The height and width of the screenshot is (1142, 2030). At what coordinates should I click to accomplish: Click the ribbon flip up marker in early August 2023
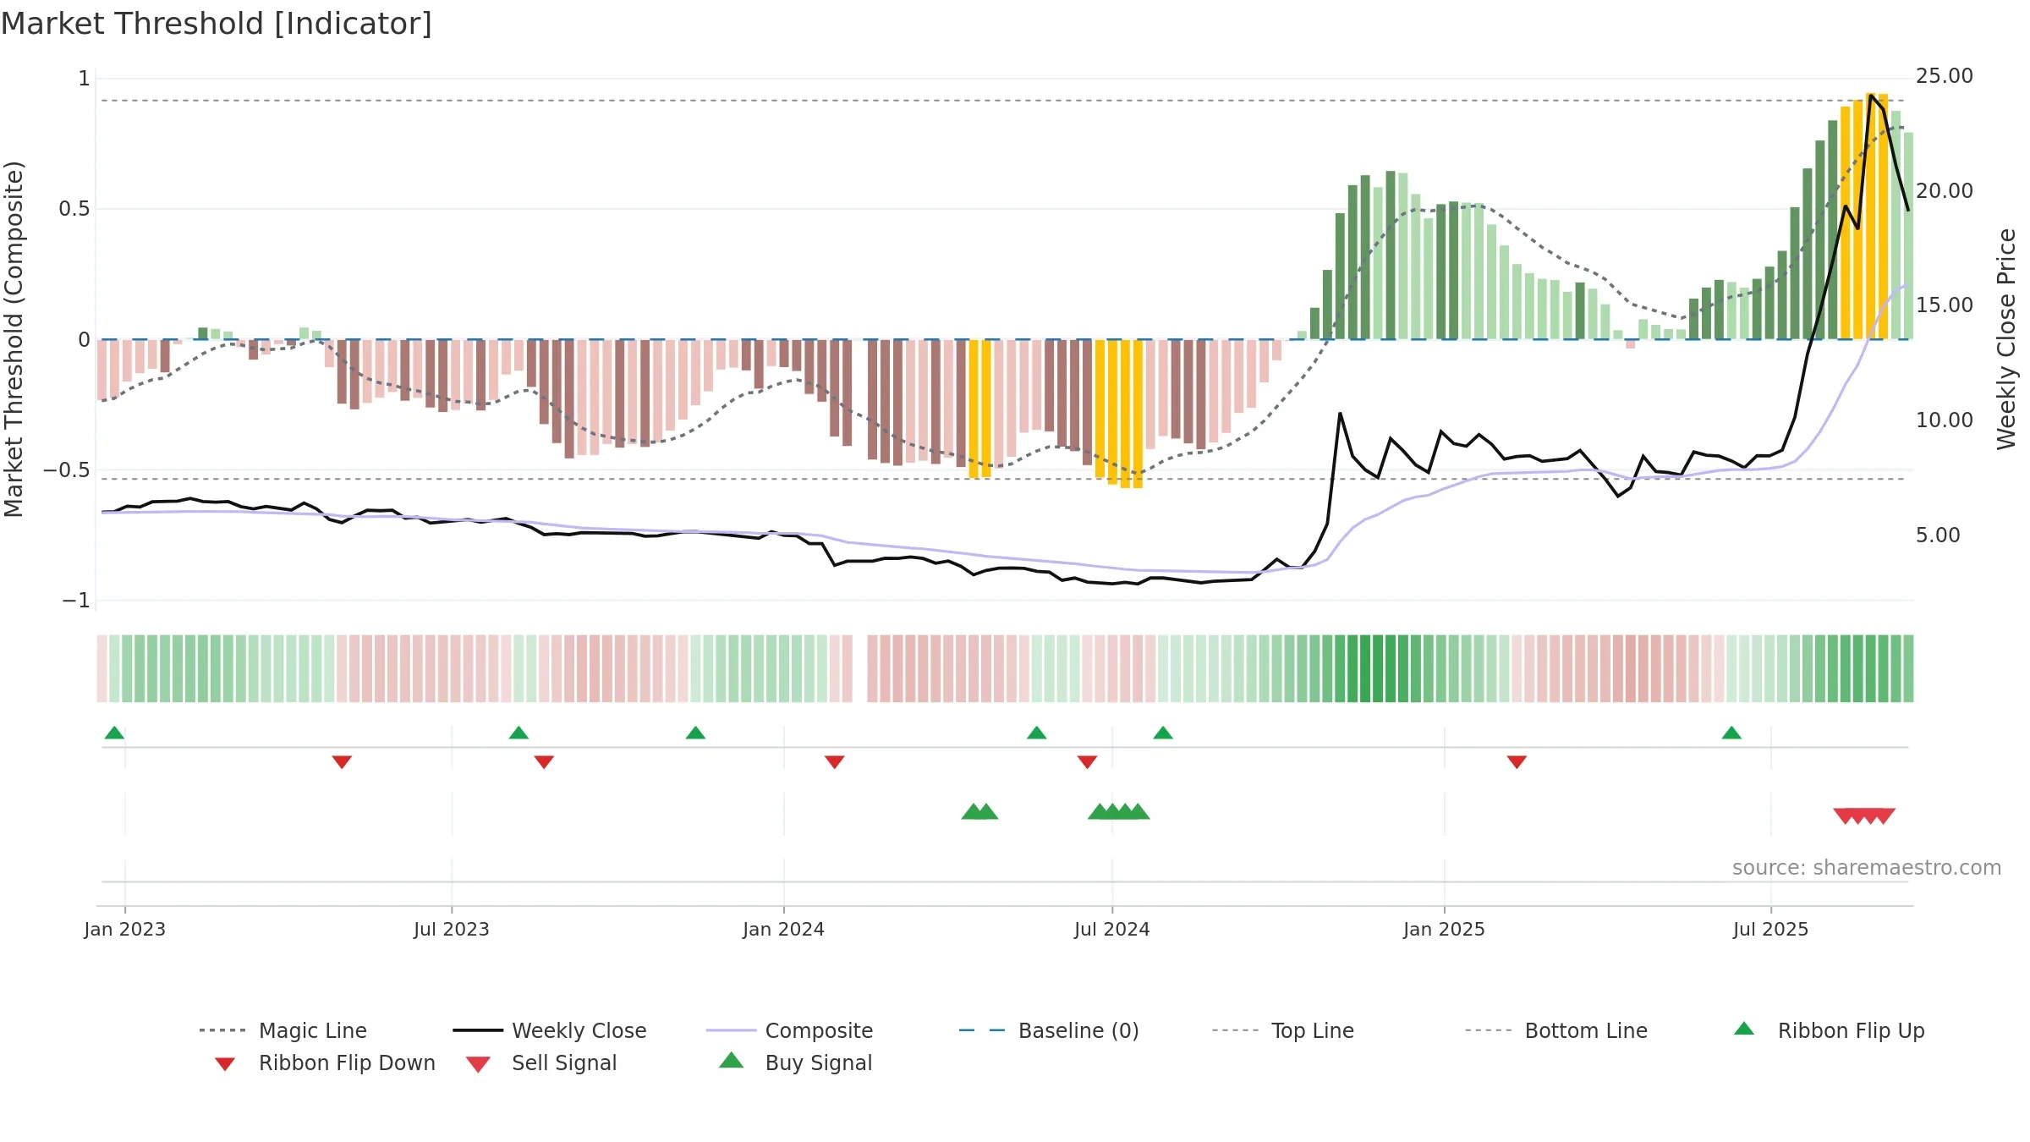click(518, 733)
